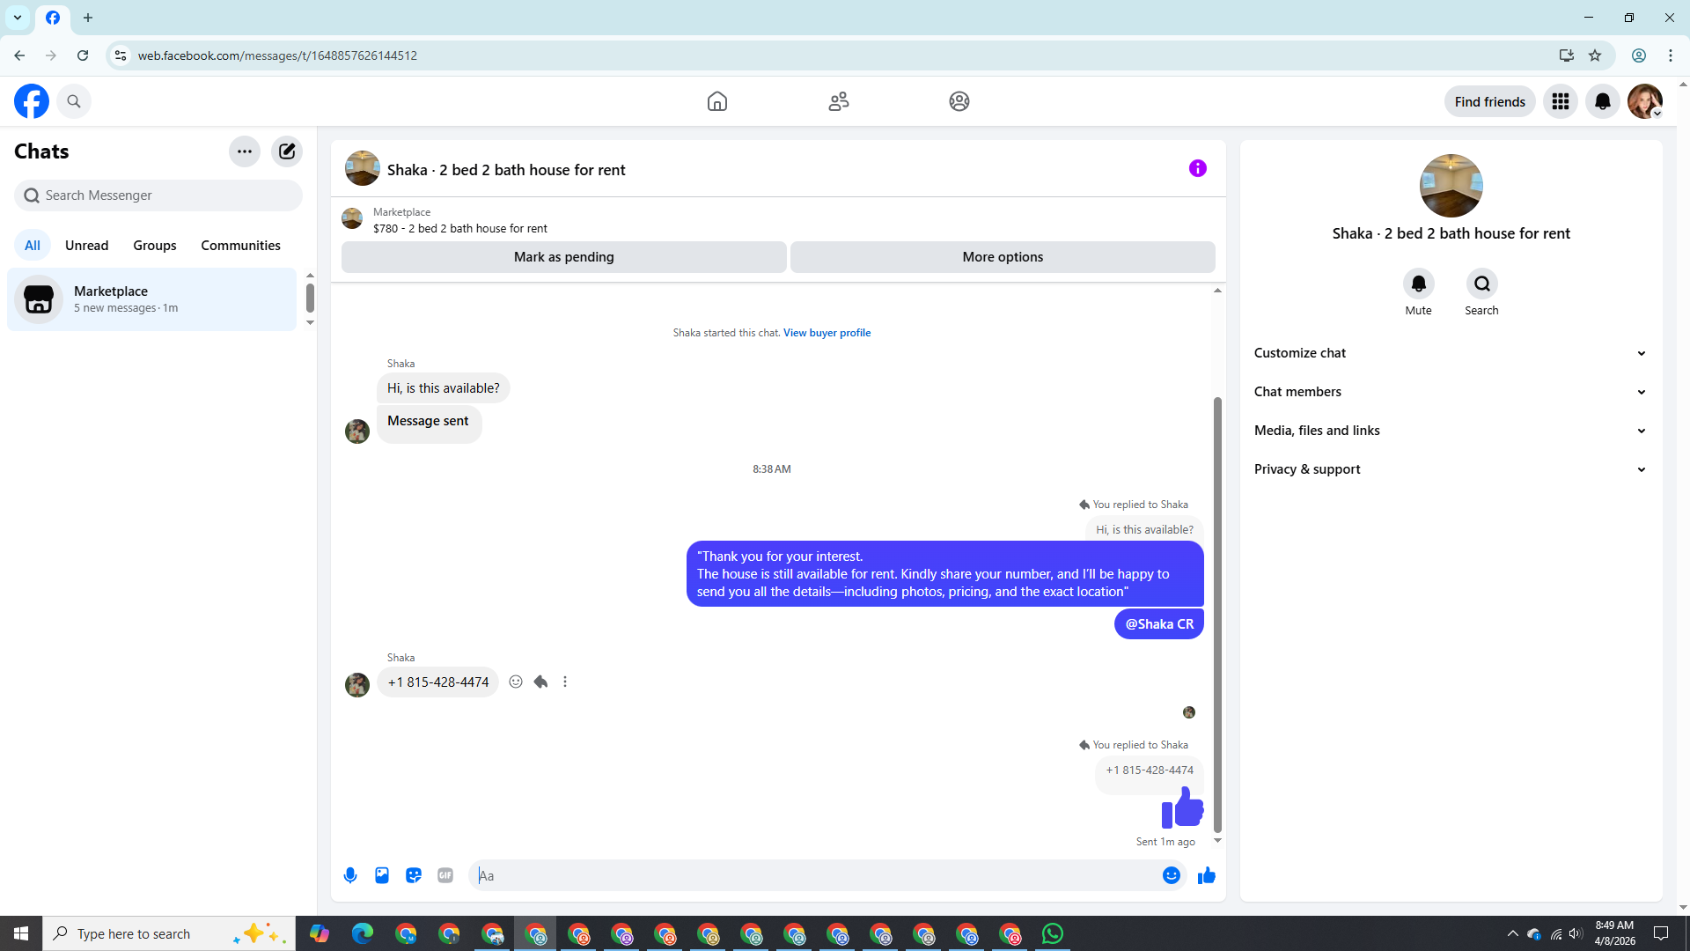Switch to the Communities tab

pyautogui.click(x=240, y=245)
